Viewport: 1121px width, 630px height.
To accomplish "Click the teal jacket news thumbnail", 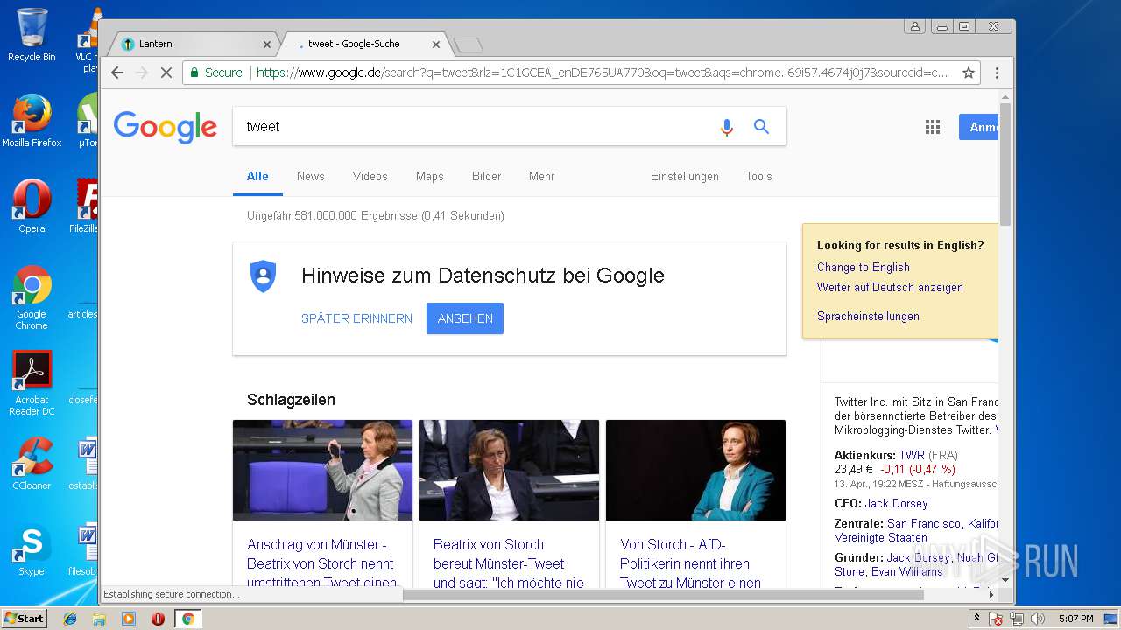I will coord(695,470).
